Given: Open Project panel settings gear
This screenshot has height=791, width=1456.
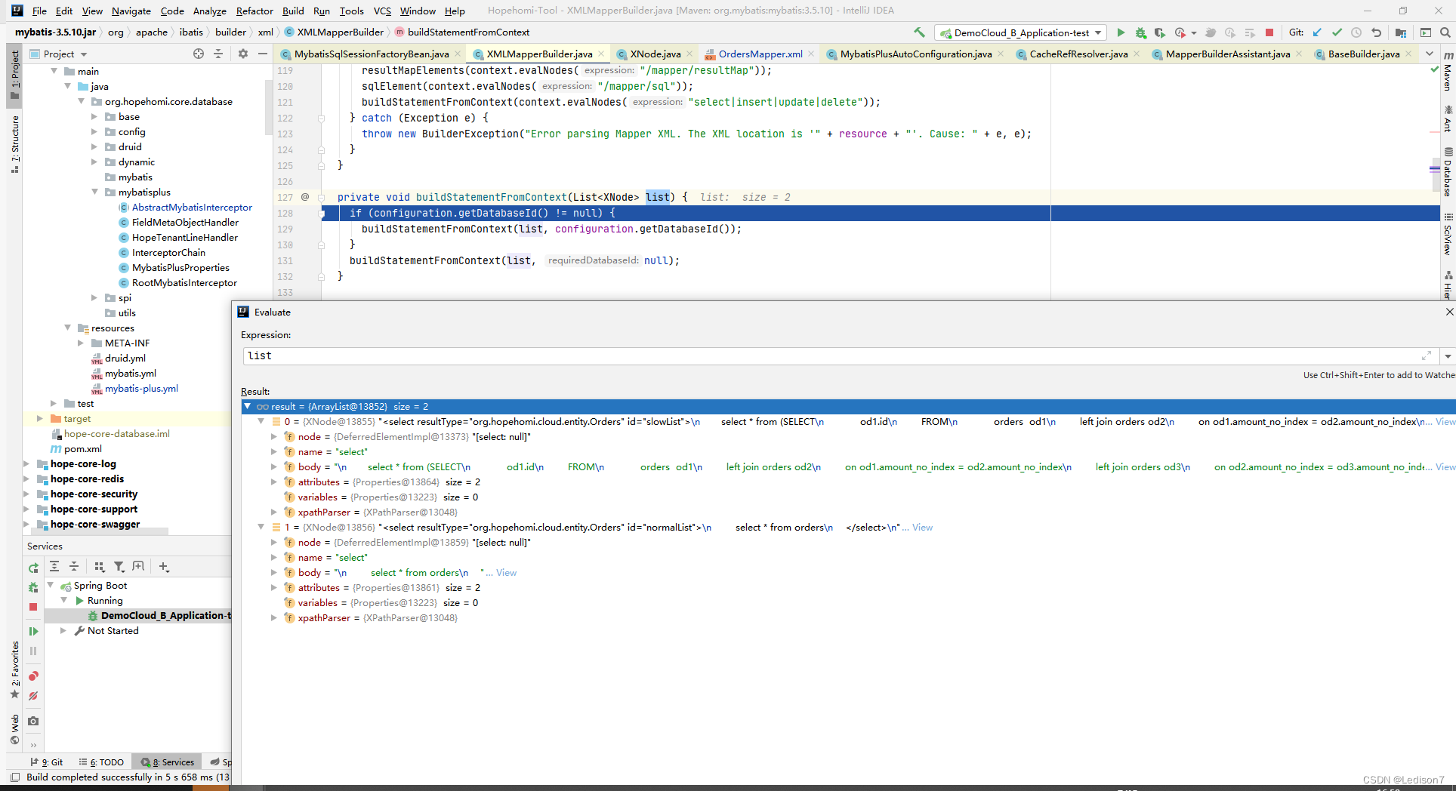Looking at the screenshot, I should click(x=242, y=54).
